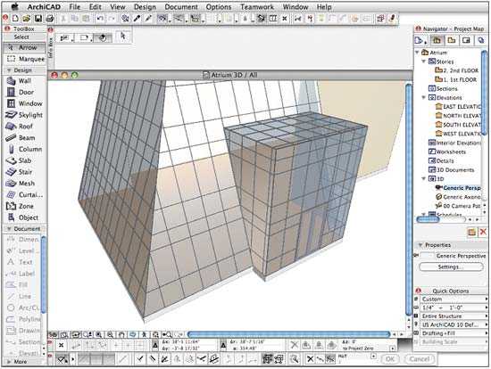Click the Settings... button
The image size is (491, 369).
coord(451,266)
